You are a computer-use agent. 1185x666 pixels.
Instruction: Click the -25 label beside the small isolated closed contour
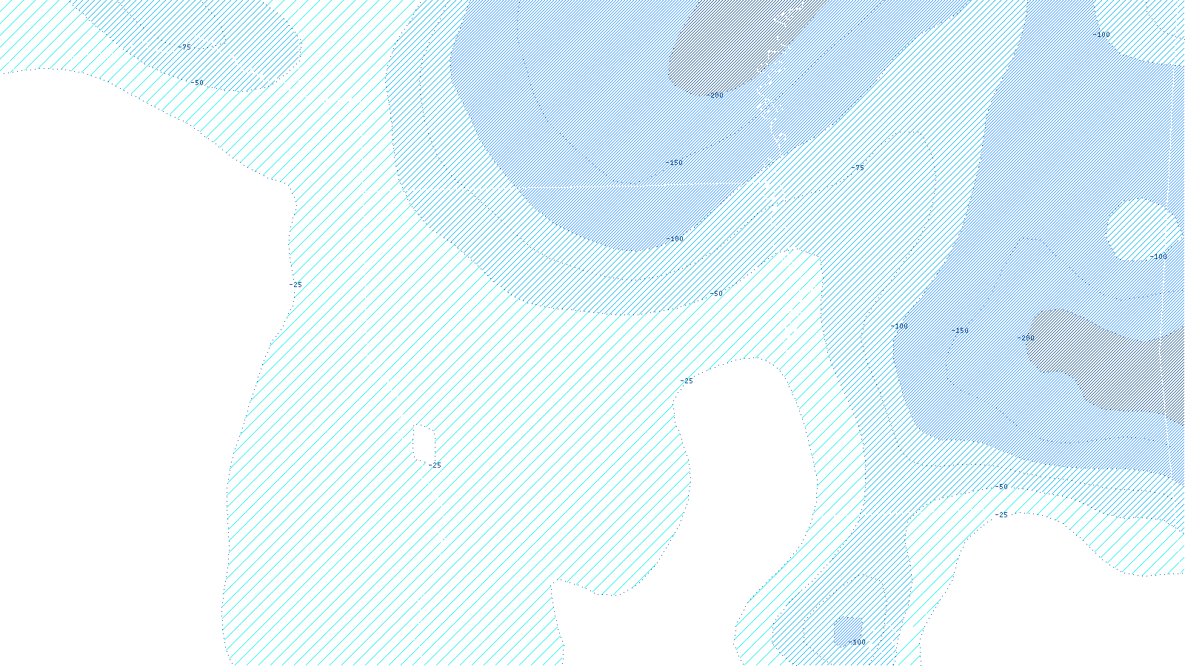[x=435, y=465]
